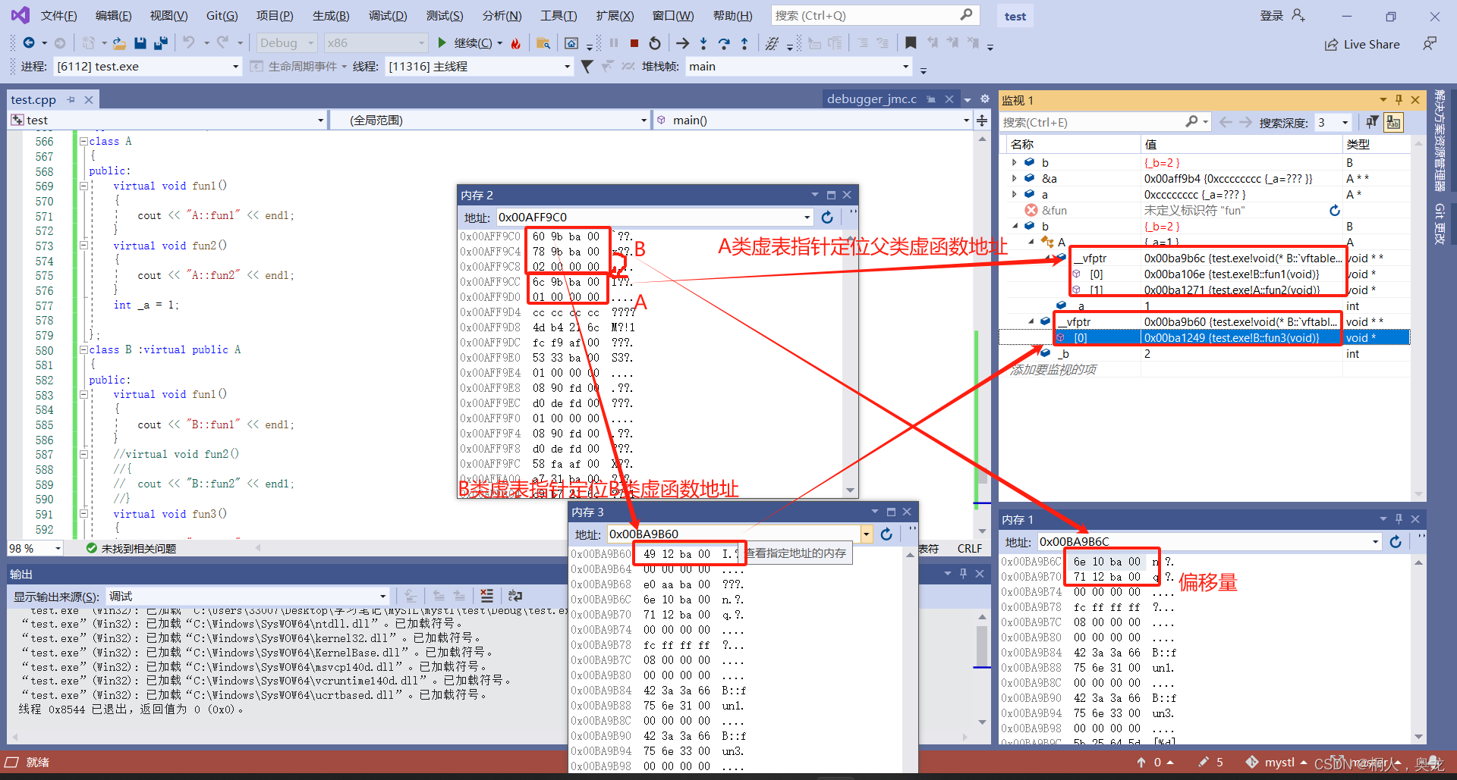The image size is (1457, 780).
Task: Click the 未找到相关问题 status indicator
Action: (131, 548)
